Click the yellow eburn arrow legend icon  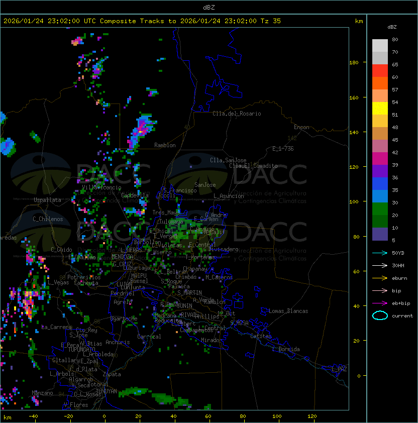coord(380,278)
